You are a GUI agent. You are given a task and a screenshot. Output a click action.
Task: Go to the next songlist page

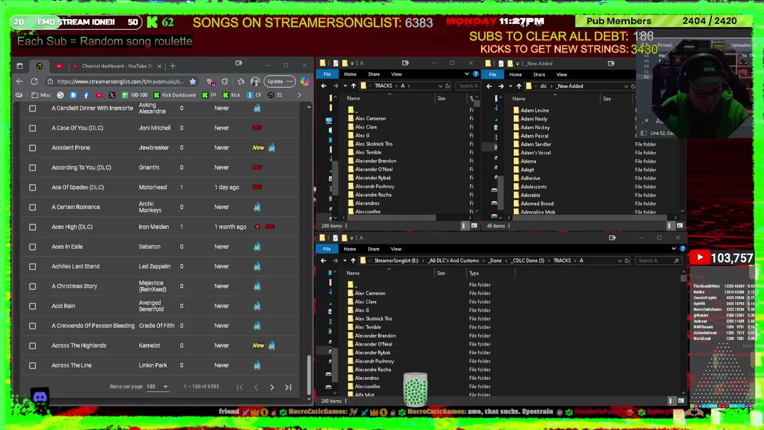[272, 387]
